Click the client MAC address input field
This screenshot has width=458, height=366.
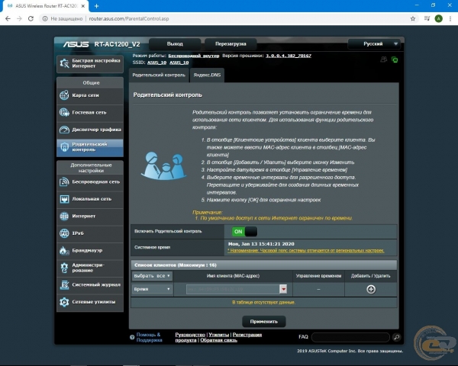[x=233, y=289]
